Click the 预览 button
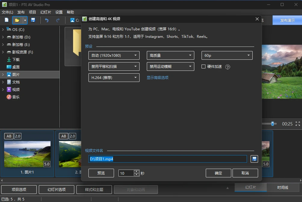 (101, 173)
